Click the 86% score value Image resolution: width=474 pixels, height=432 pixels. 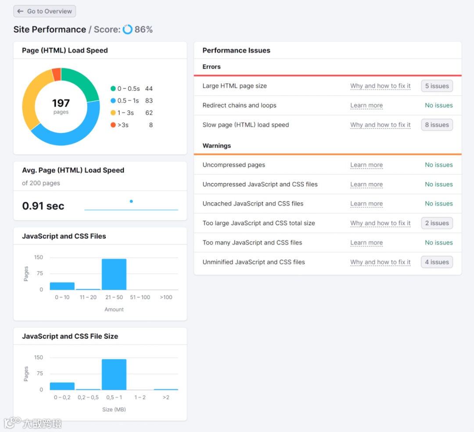tap(144, 29)
